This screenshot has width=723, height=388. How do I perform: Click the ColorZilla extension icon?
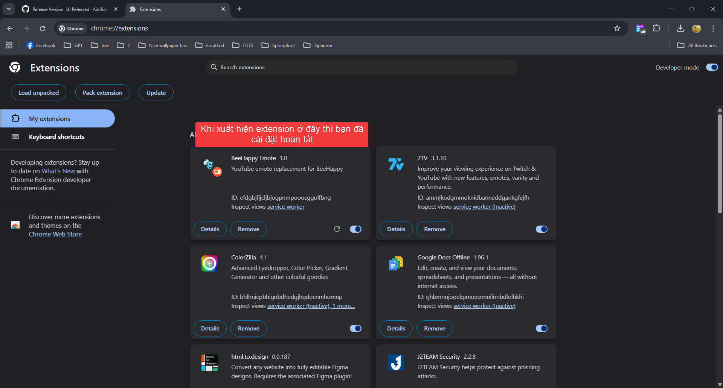pyautogui.click(x=209, y=263)
